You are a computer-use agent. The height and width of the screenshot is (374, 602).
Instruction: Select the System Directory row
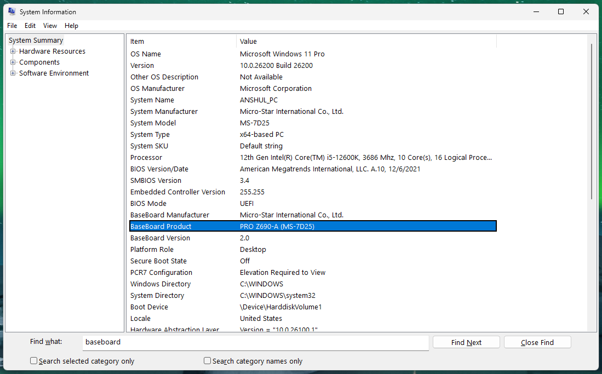313,296
